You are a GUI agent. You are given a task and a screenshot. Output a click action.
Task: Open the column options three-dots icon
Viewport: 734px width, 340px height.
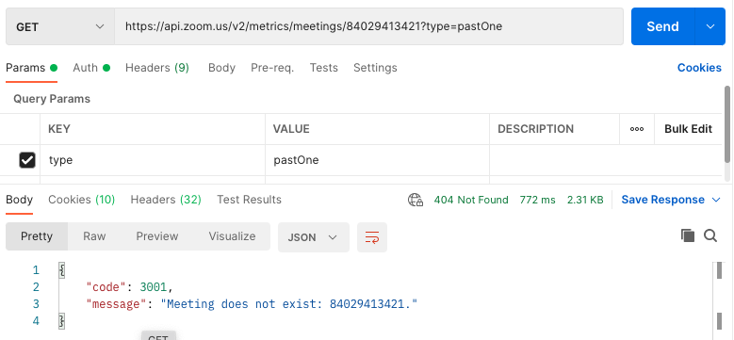637,129
